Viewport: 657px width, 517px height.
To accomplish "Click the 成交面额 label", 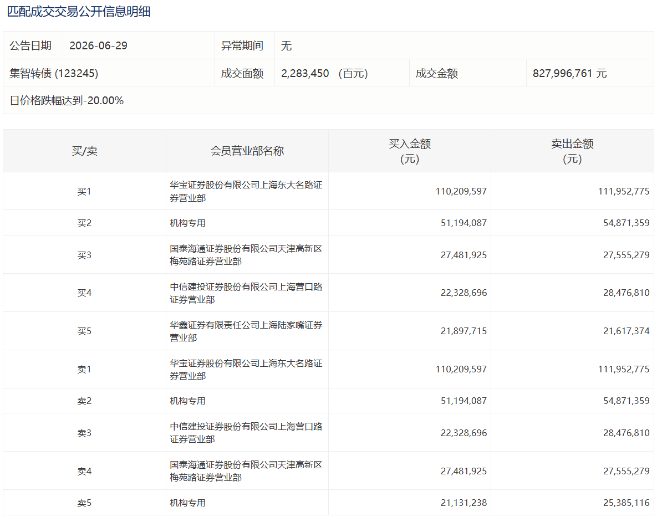I will pyautogui.click(x=242, y=73).
